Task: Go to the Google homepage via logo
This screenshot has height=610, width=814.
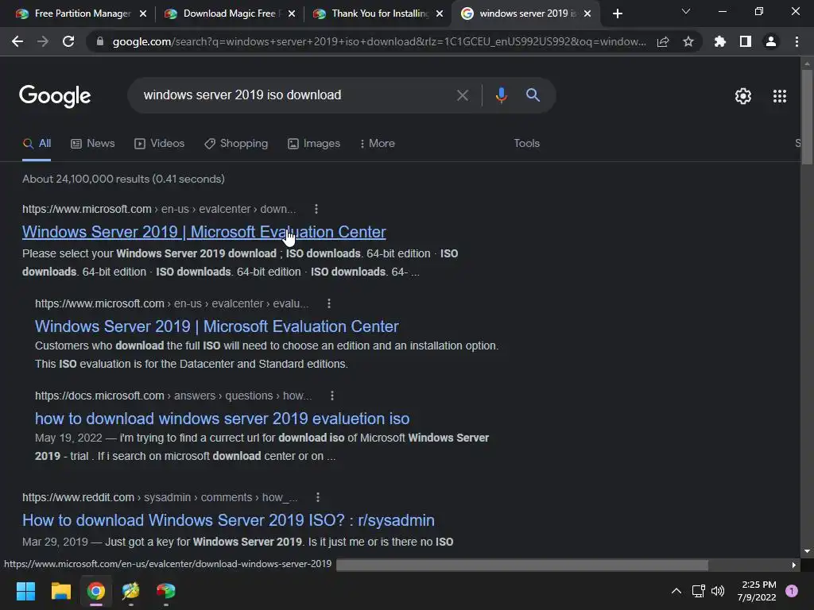Action: [x=55, y=96]
